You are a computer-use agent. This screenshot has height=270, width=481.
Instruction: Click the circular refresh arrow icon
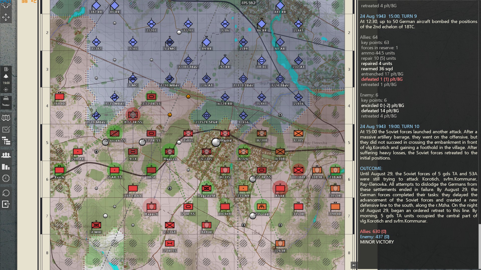[6, 193]
